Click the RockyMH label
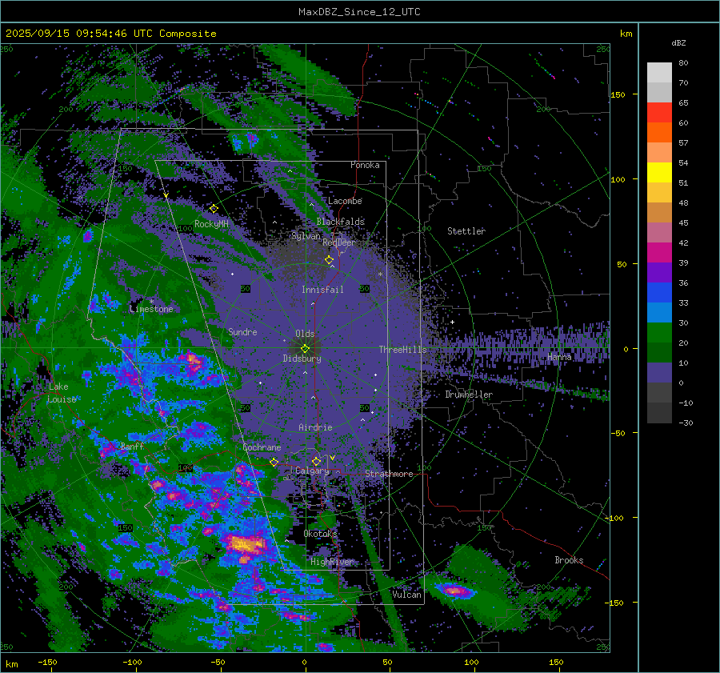 pos(211,224)
